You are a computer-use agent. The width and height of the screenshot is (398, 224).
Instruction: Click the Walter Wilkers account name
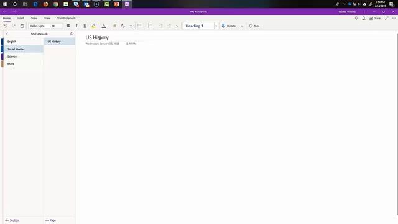(347, 12)
